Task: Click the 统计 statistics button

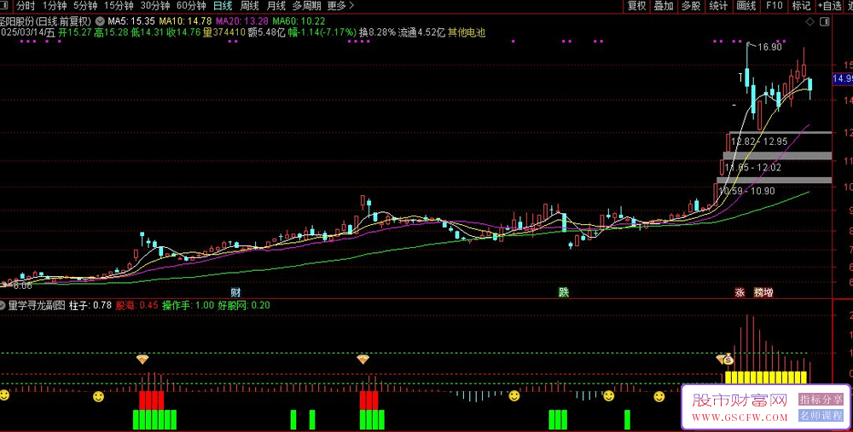Action: [x=718, y=6]
